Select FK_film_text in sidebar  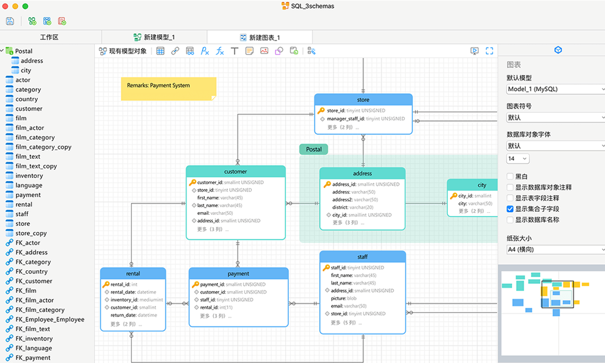33,329
